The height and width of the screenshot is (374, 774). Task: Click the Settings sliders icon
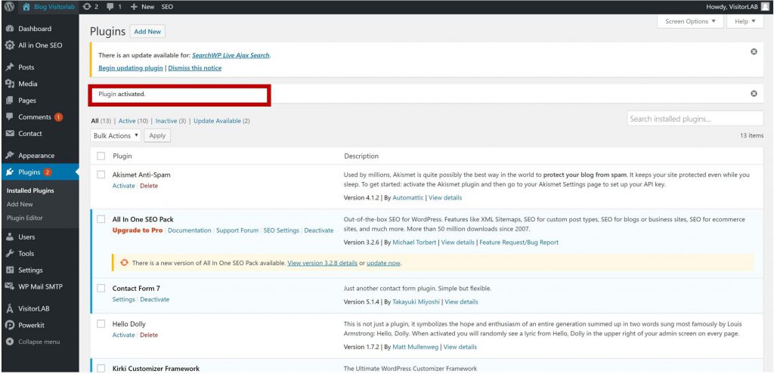click(9, 270)
